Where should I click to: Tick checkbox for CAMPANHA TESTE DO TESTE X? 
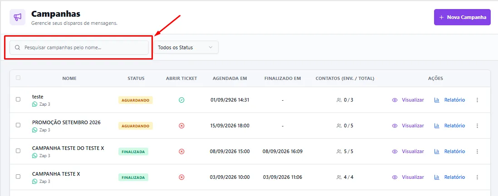click(x=18, y=151)
